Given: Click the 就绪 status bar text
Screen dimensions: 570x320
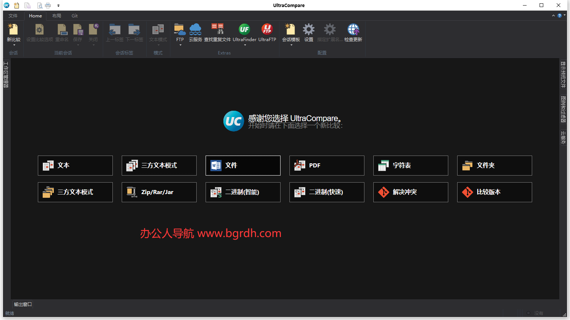Looking at the screenshot, I should 10,313.
